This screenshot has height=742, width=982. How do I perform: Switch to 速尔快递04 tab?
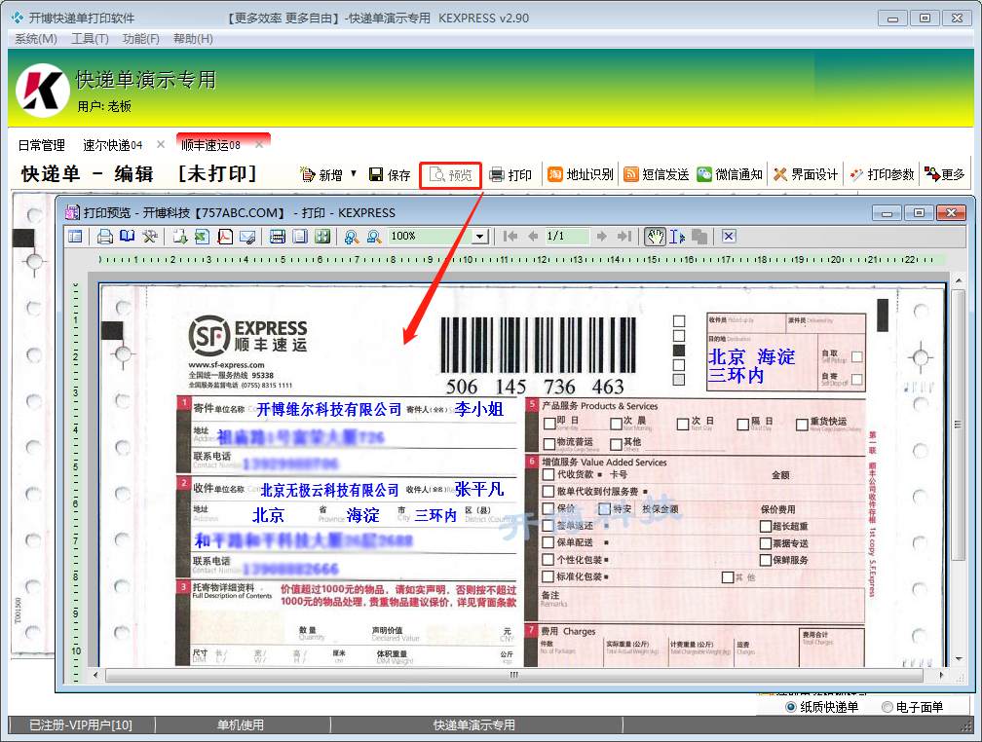click(113, 145)
